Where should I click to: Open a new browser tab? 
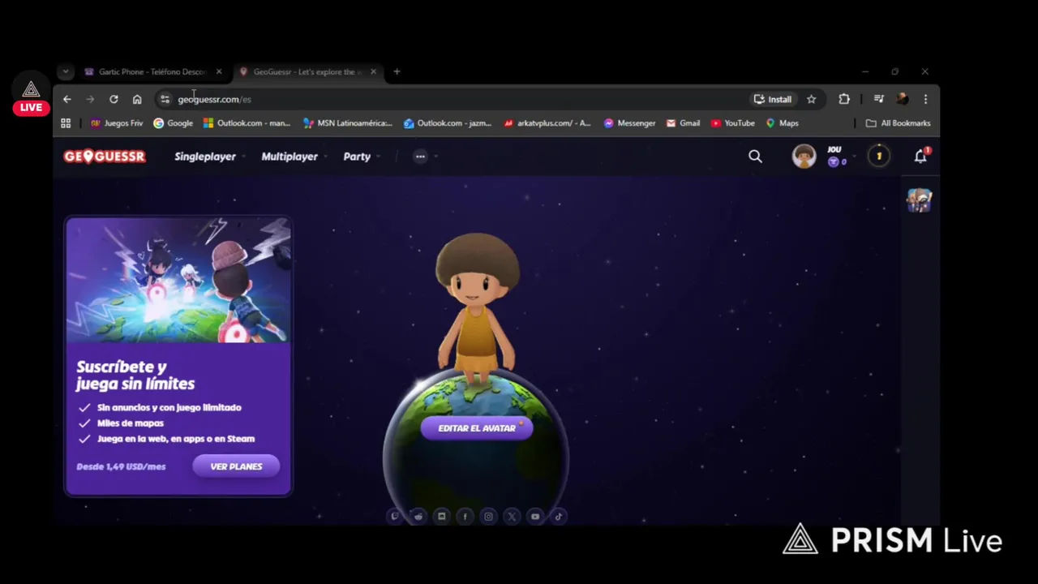point(397,71)
